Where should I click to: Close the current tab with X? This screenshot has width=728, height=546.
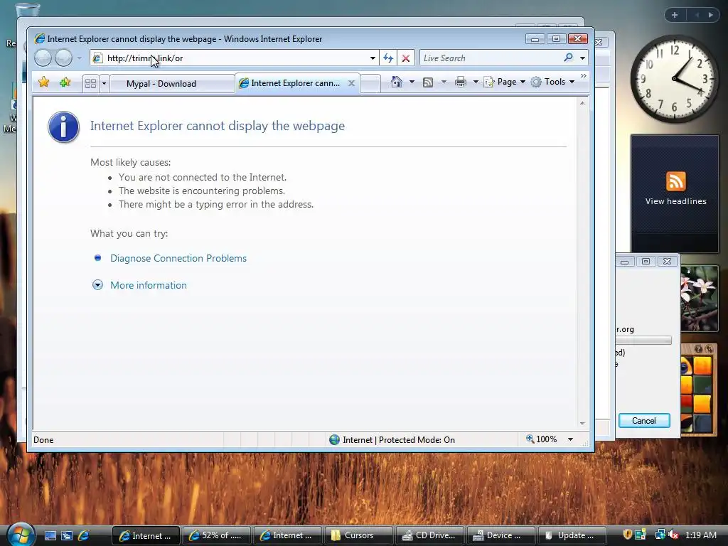pyautogui.click(x=351, y=83)
